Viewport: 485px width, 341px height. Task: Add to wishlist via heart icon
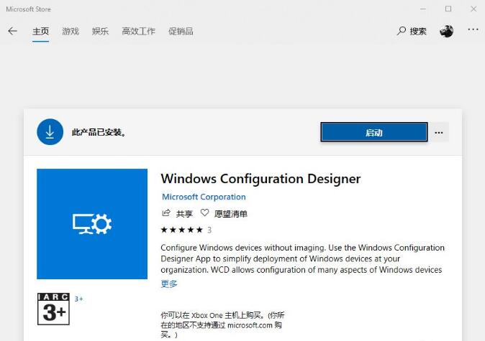click(205, 213)
